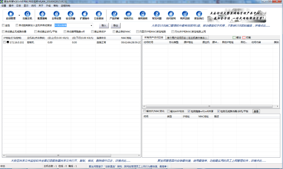Open 全局设置 (Global Settings)
This screenshot has width=283, height=169.
[x=56, y=15]
